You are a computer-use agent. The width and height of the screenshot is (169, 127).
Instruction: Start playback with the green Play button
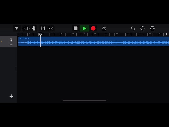tap(84, 28)
